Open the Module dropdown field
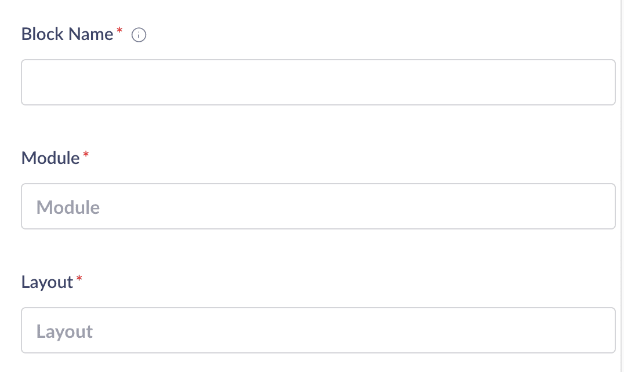The image size is (624, 372). pos(318,206)
